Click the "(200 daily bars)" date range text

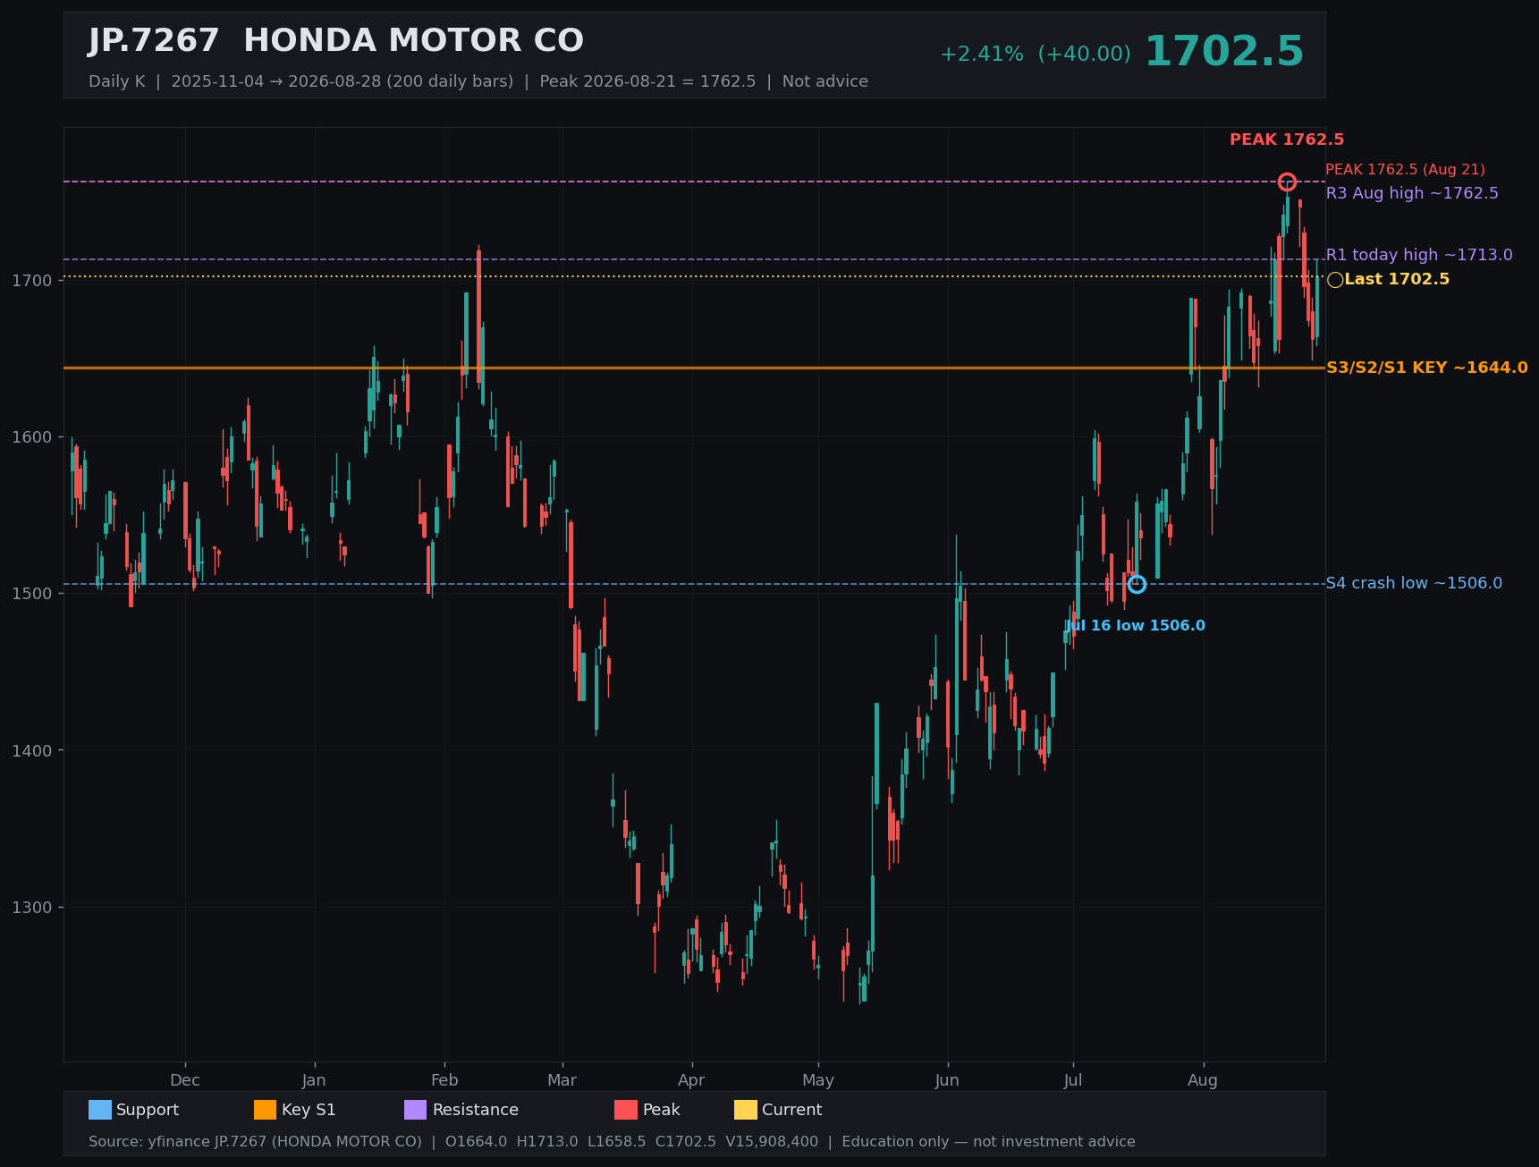tap(450, 81)
